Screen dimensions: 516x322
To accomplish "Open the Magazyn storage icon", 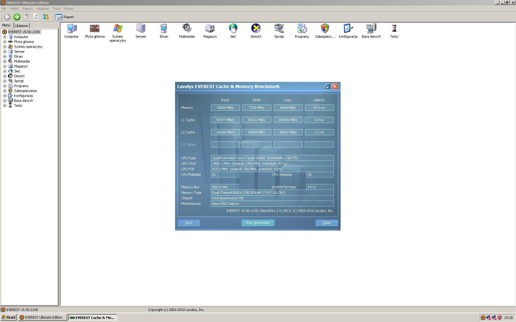I will [210, 29].
